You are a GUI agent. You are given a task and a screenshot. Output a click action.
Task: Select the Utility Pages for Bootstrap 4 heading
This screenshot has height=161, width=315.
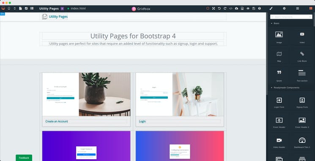pos(133,36)
